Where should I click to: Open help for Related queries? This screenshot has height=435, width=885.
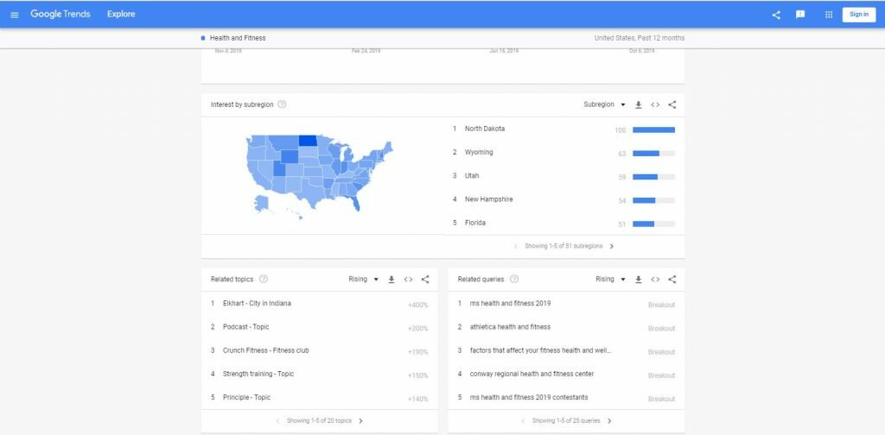513,279
